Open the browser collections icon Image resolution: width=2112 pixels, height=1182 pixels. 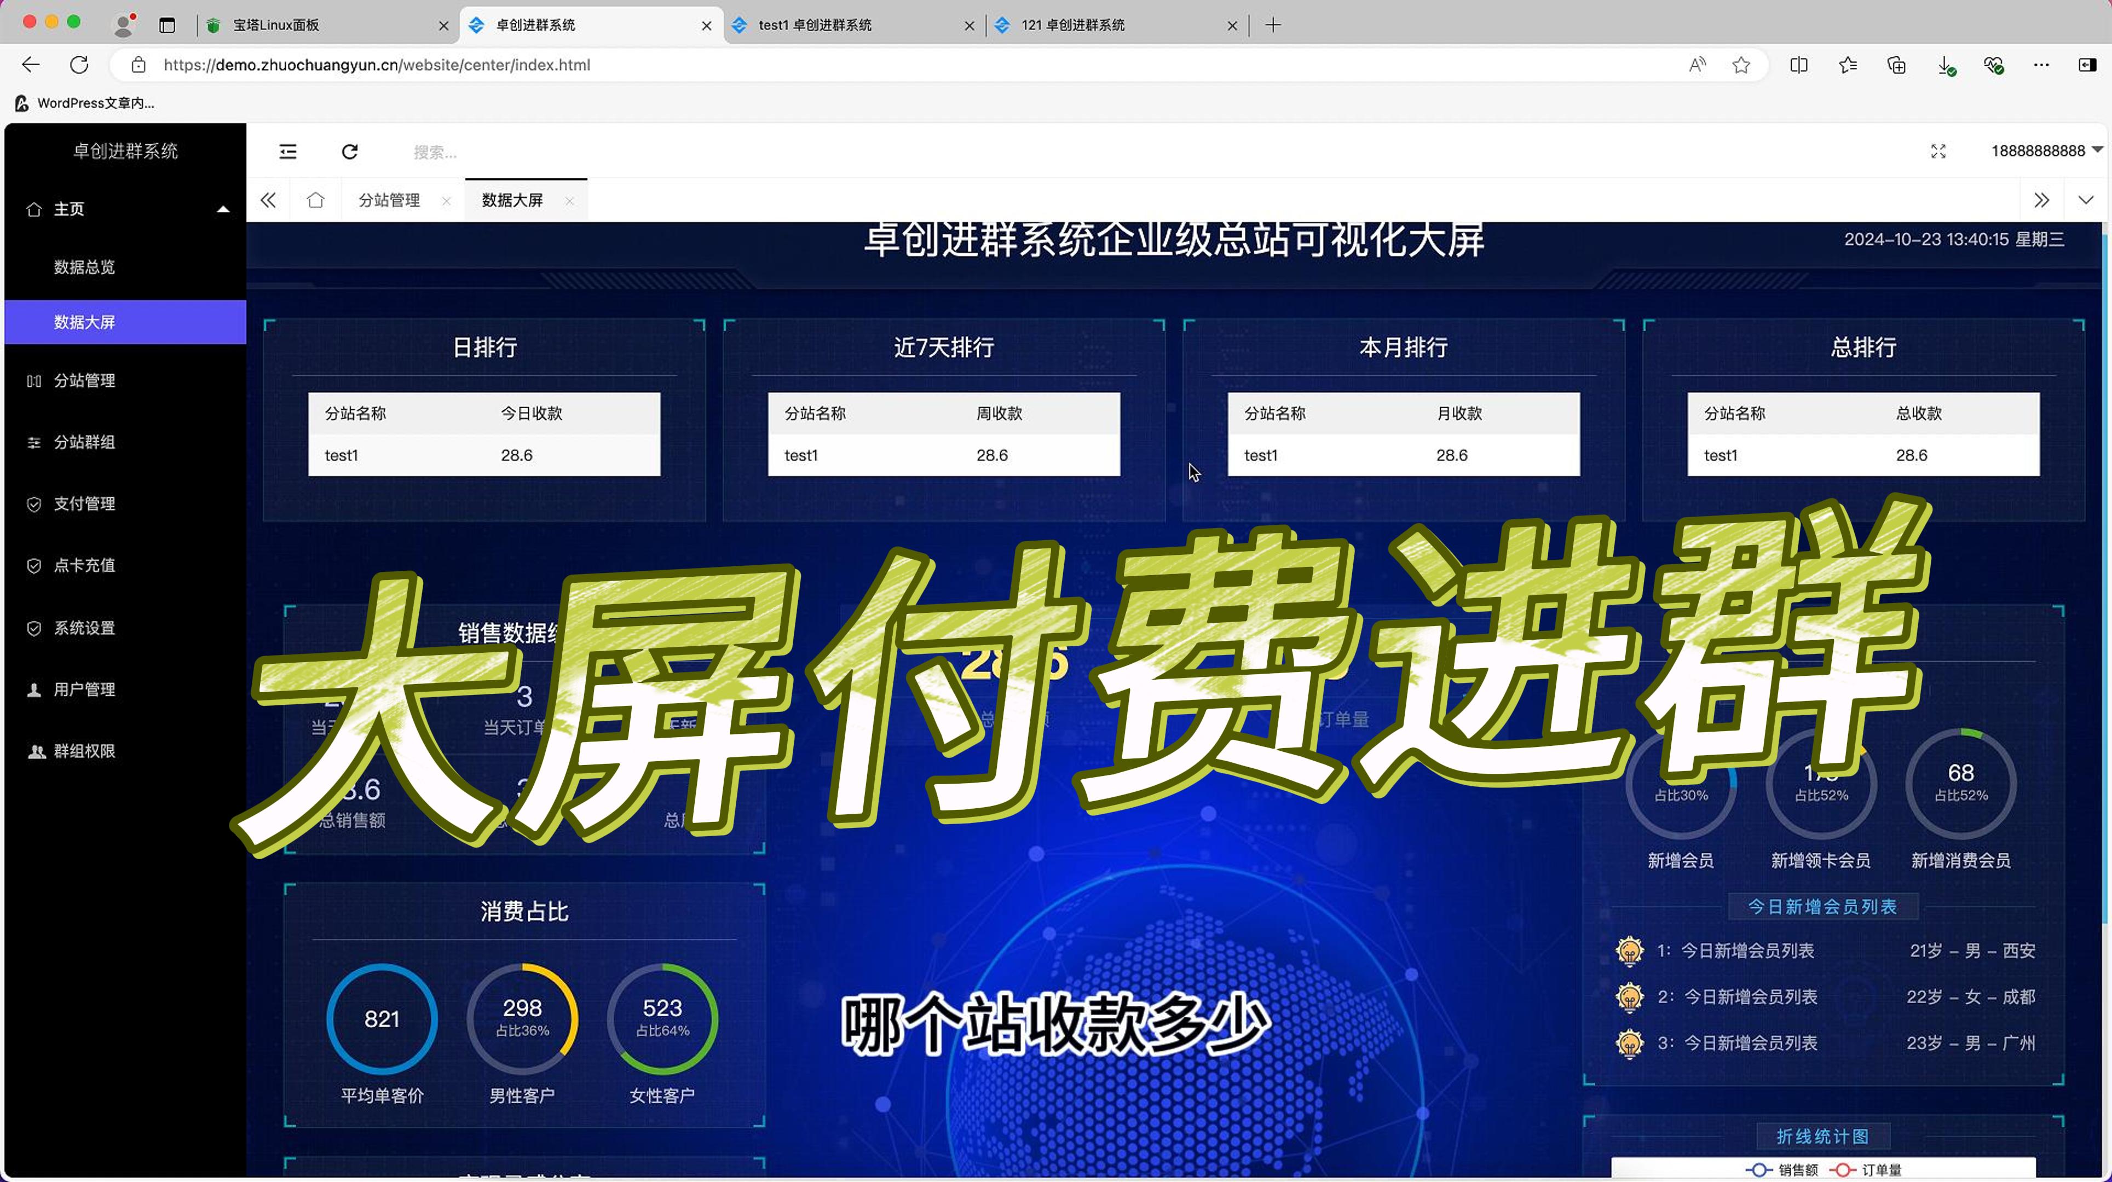1896,65
